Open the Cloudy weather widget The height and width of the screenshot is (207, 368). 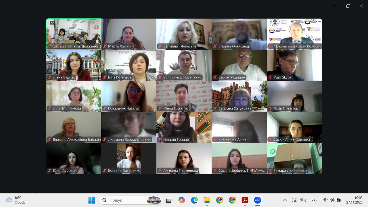(16, 200)
